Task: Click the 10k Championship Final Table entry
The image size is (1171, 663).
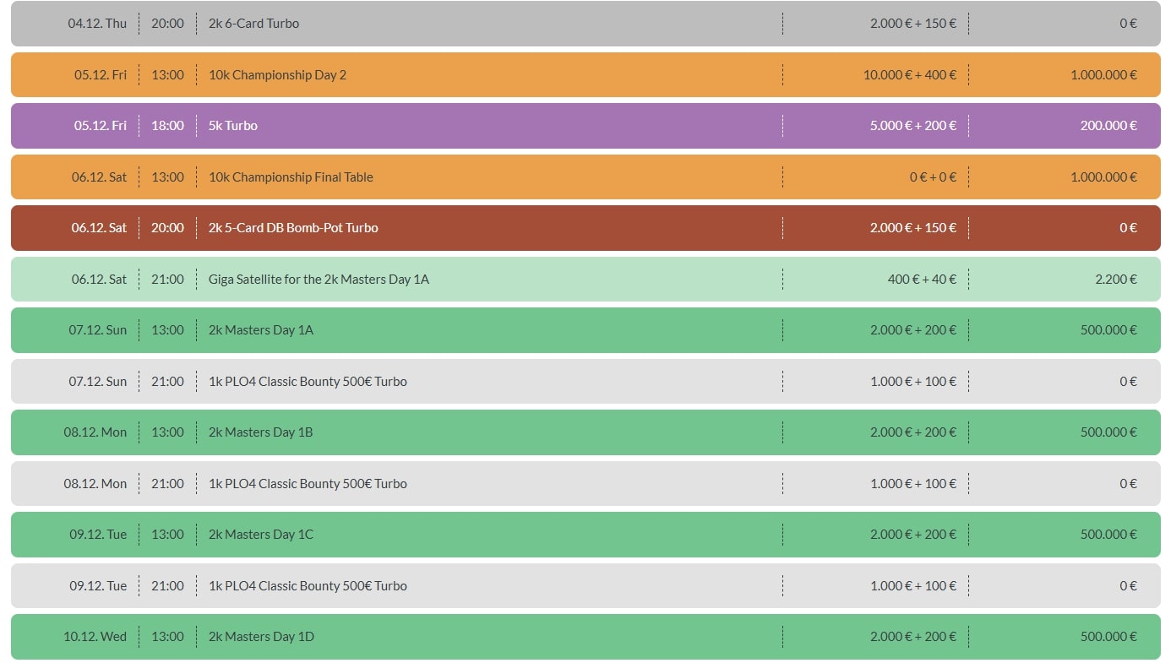Action: tap(291, 177)
